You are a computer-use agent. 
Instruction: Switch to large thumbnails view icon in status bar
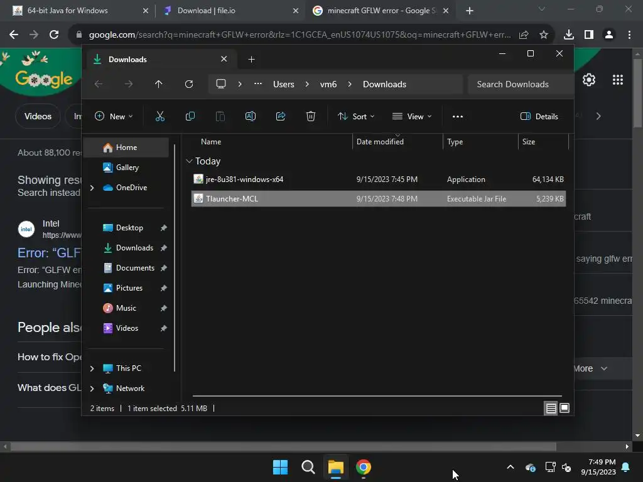565,408
